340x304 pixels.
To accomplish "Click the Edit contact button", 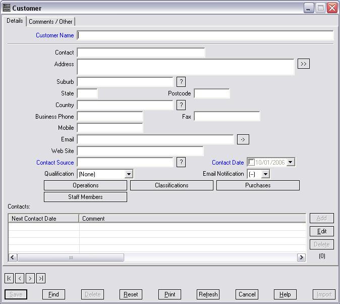I will coord(322,231).
